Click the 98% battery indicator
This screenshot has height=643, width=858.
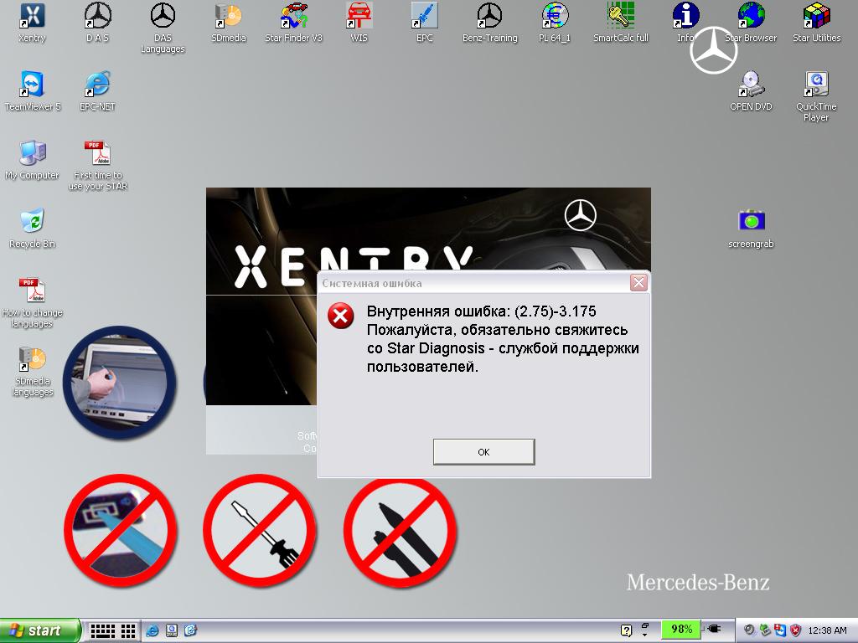point(681,630)
